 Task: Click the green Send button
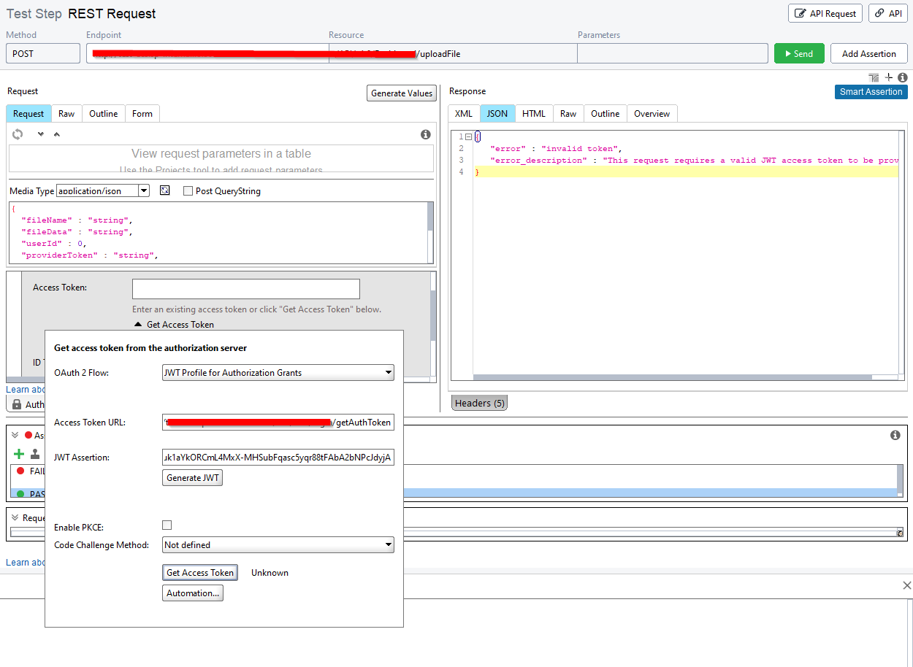[x=798, y=54]
